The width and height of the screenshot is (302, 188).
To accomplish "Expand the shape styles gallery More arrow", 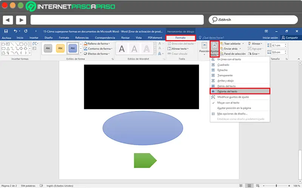I will click(x=81, y=53).
